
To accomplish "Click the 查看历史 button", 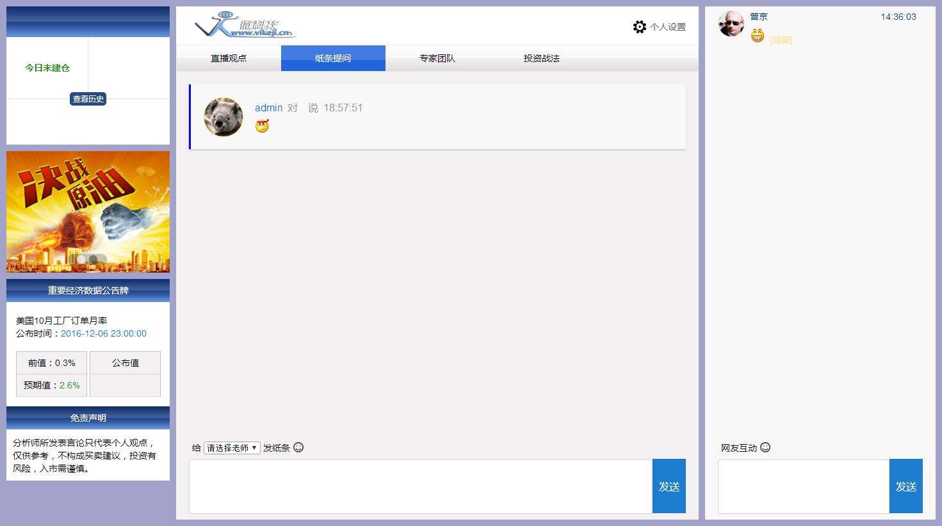I will 88,99.
